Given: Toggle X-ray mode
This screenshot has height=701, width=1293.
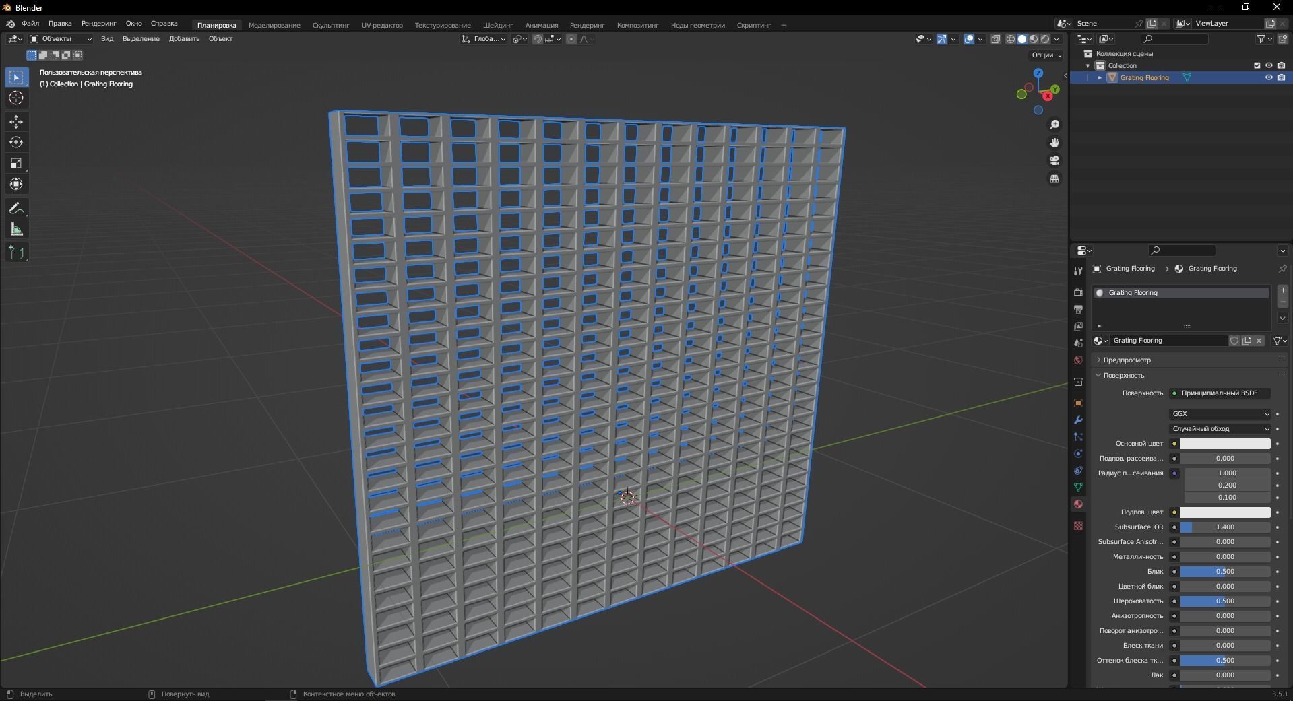Looking at the screenshot, I should [996, 39].
